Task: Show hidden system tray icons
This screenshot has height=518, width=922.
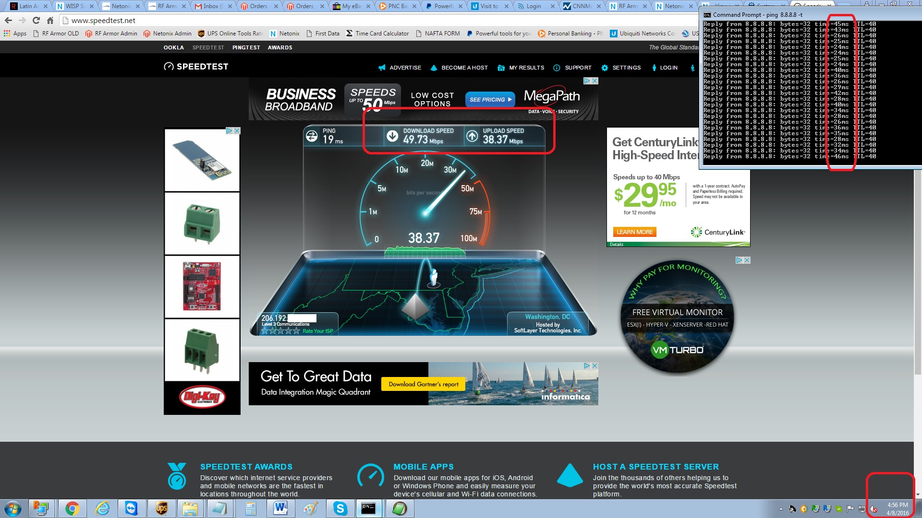Action: [781, 509]
